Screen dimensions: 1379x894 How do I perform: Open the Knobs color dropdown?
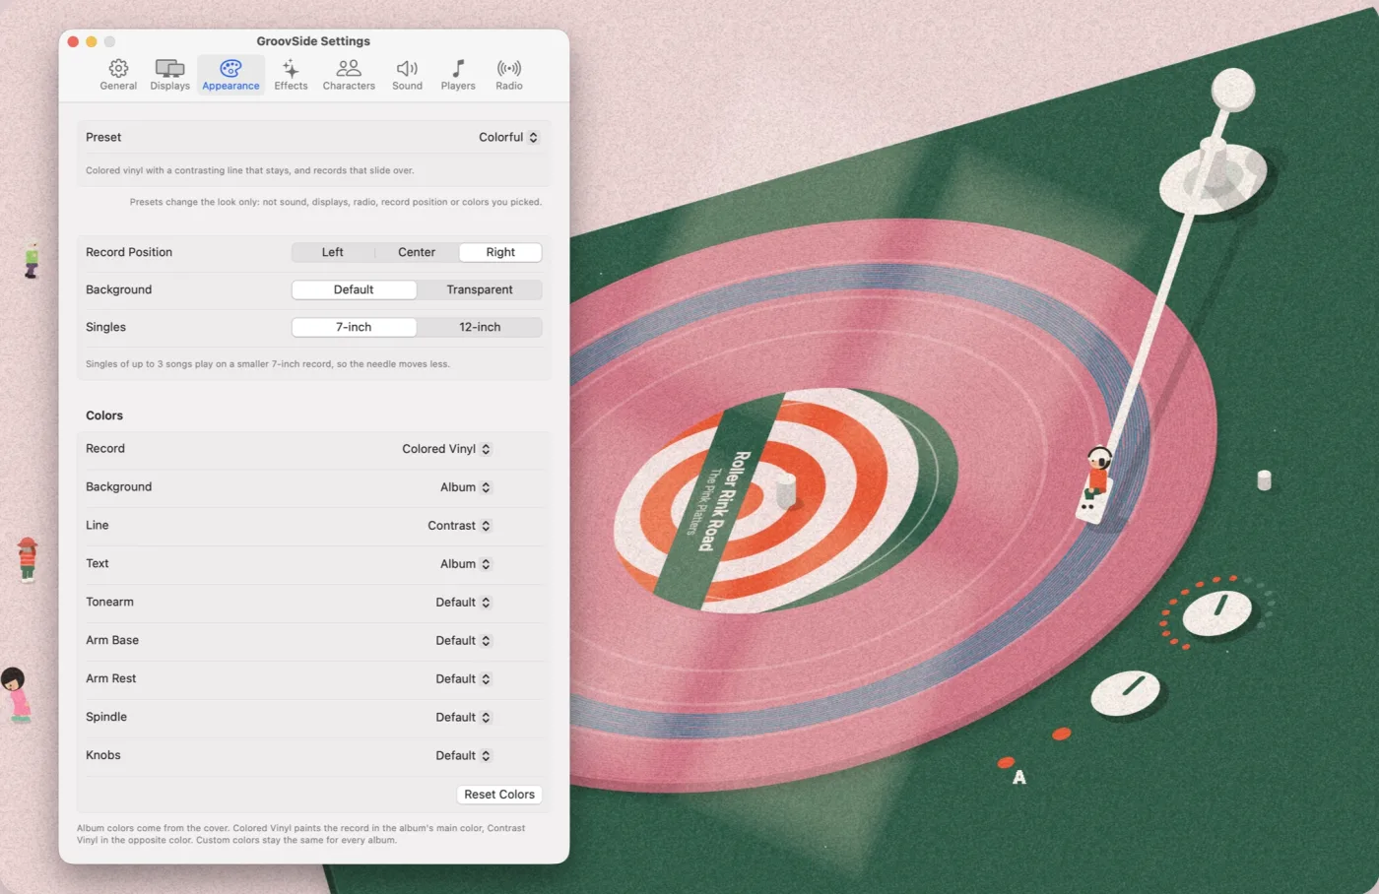(463, 756)
